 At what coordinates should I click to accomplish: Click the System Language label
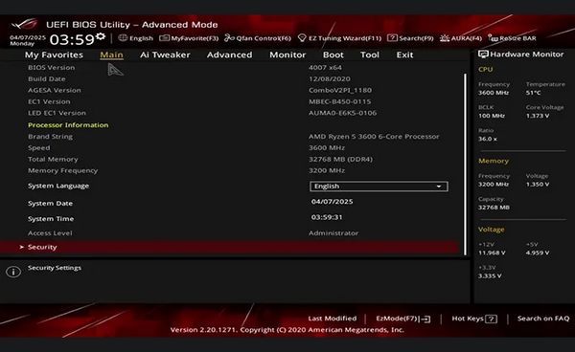[x=58, y=186]
